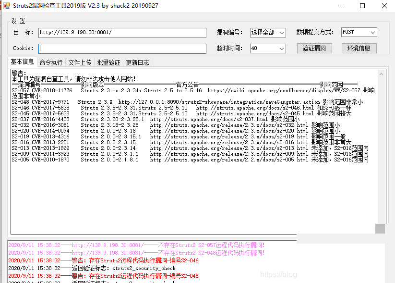Maximize the Struts2 tool window
The image size is (395, 283).
[362, 6]
